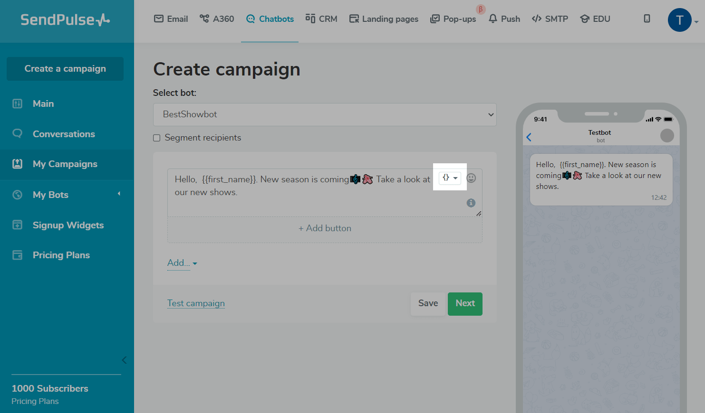Open the variables curly braces dropdown
The image size is (705, 413).
coord(450,178)
